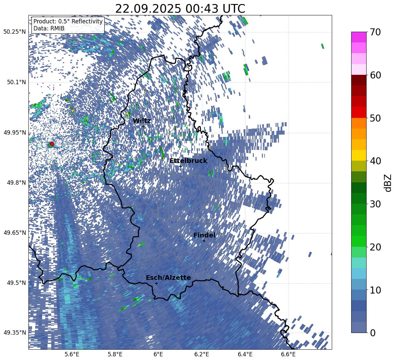Select the Esch/Alzette city label
Viewport: 396px width, 361px height.
[168, 278]
